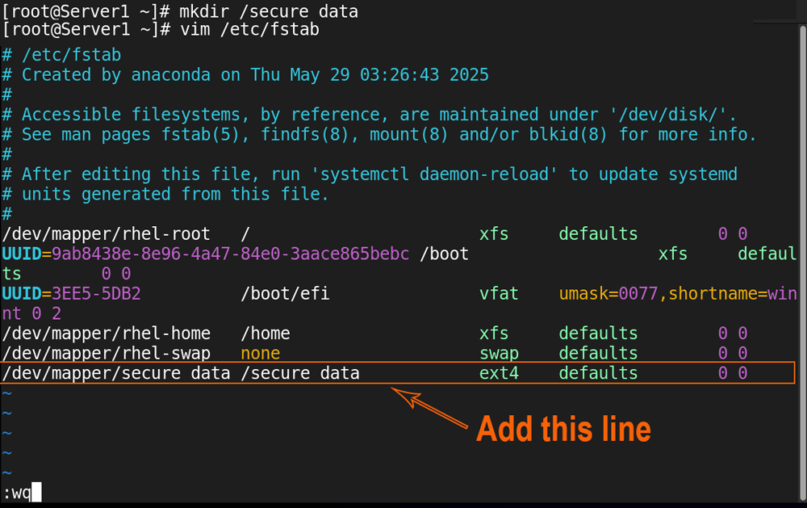Image resolution: width=807 pixels, height=508 pixels.
Task: Click the "none" mount point on swap line
Action: click(x=261, y=354)
